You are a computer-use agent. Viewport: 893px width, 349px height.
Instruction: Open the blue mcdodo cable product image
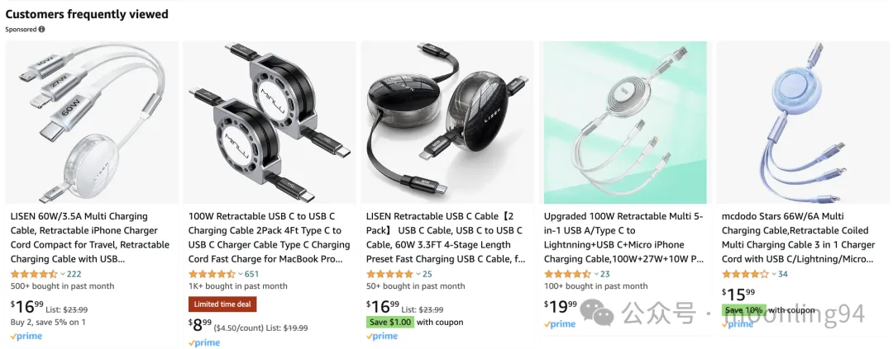(x=803, y=123)
